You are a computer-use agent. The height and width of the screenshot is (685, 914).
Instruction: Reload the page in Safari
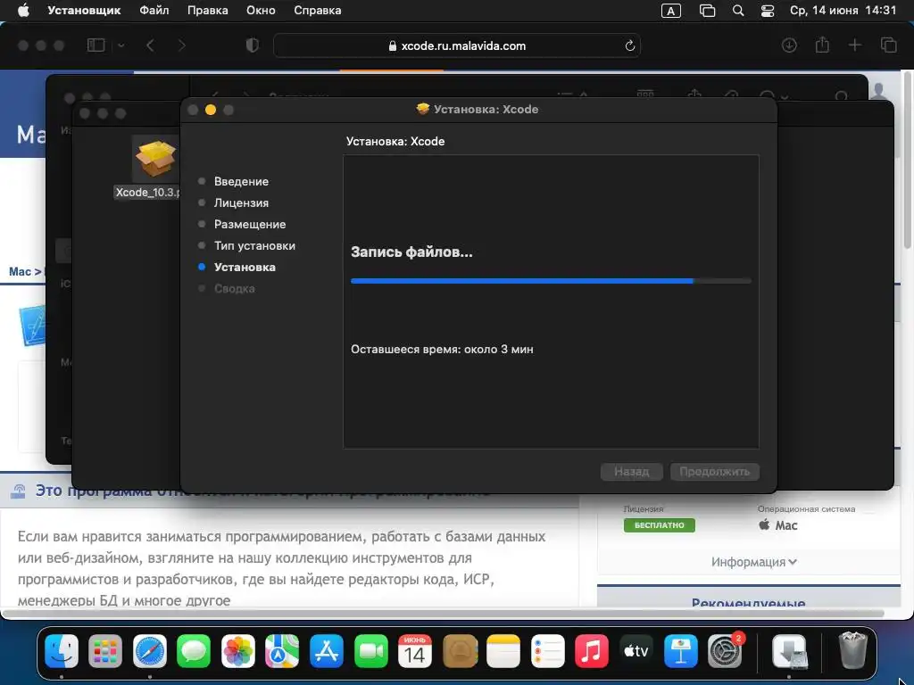[629, 45]
